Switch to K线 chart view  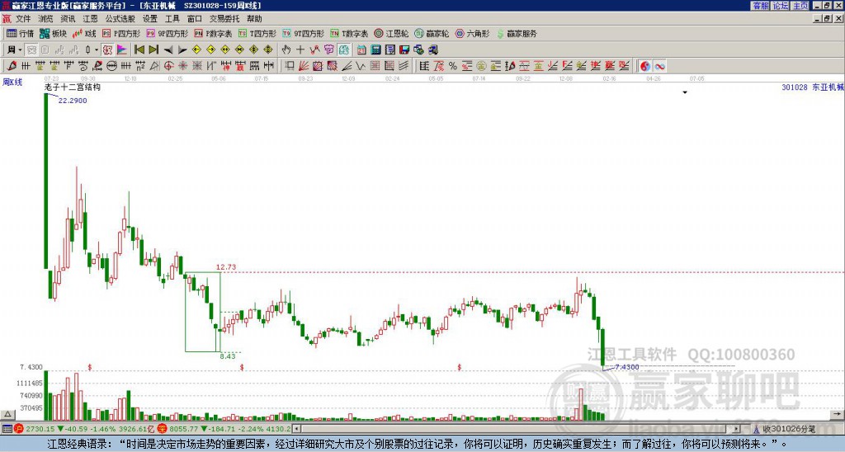(84, 33)
